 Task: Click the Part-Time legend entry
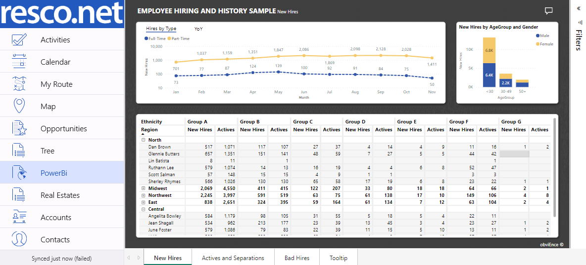click(178, 38)
